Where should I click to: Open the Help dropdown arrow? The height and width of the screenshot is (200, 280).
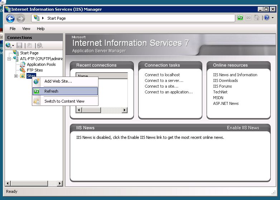(272, 18)
